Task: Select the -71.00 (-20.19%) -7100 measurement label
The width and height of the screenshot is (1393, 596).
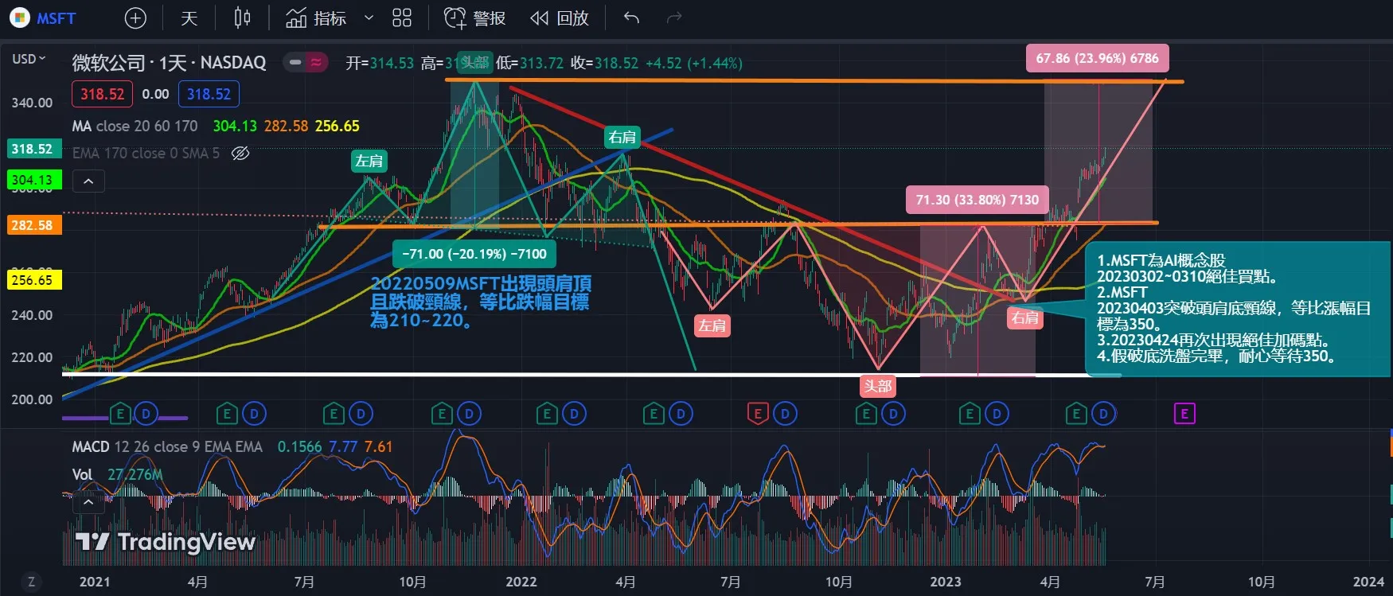Action: [474, 254]
